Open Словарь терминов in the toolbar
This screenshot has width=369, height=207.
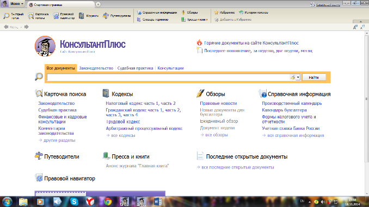(153, 20)
